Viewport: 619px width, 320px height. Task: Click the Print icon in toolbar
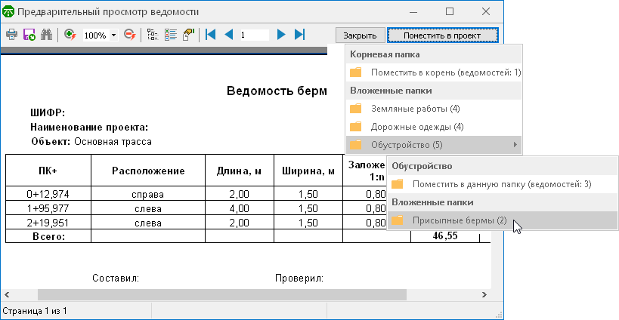click(x=11, y=35)
